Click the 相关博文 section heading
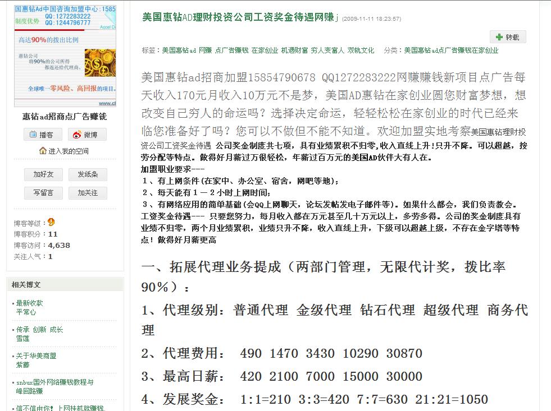Viewport: 551px width, 411px height. click(x=26, y=285)
